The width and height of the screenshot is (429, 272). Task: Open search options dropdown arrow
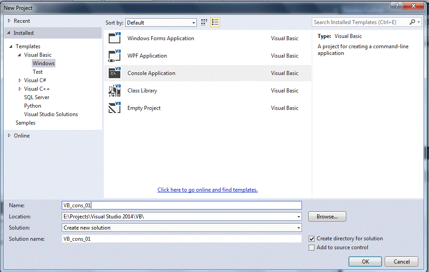tap(419, 22)
